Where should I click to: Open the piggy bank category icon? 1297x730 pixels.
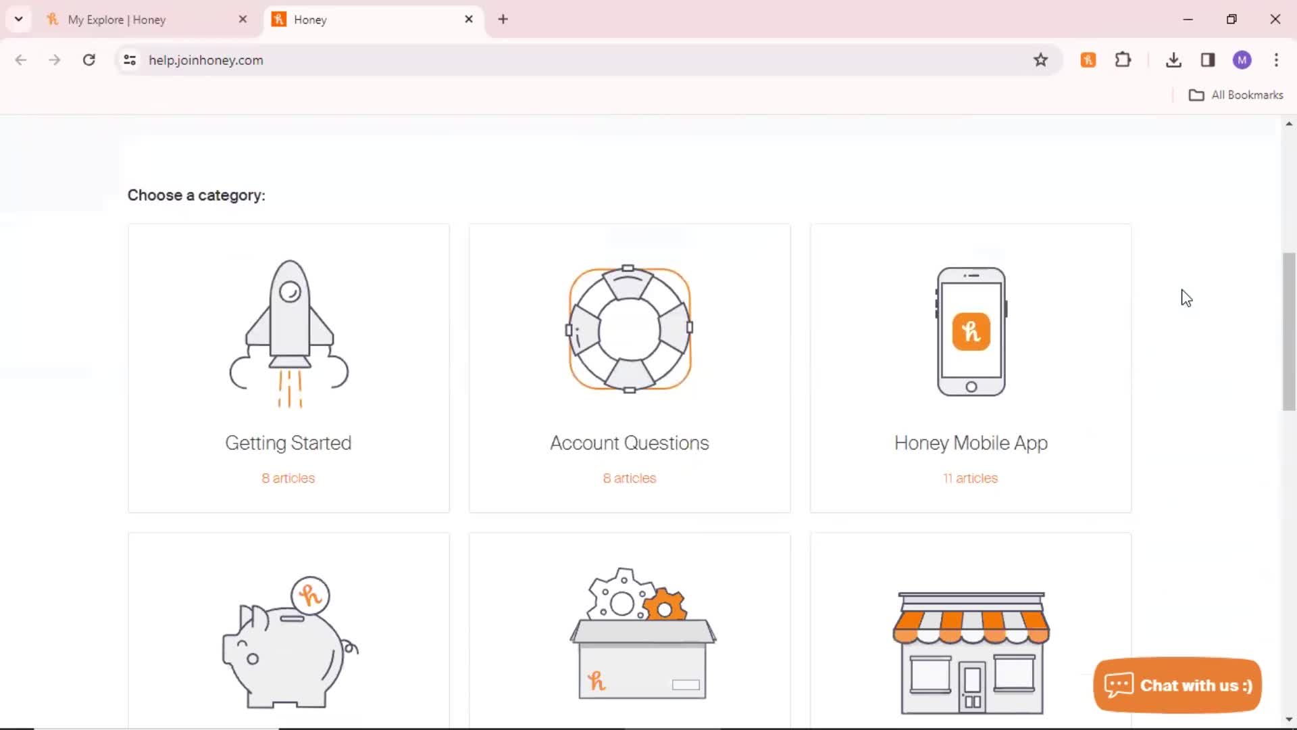pos(290,641)
